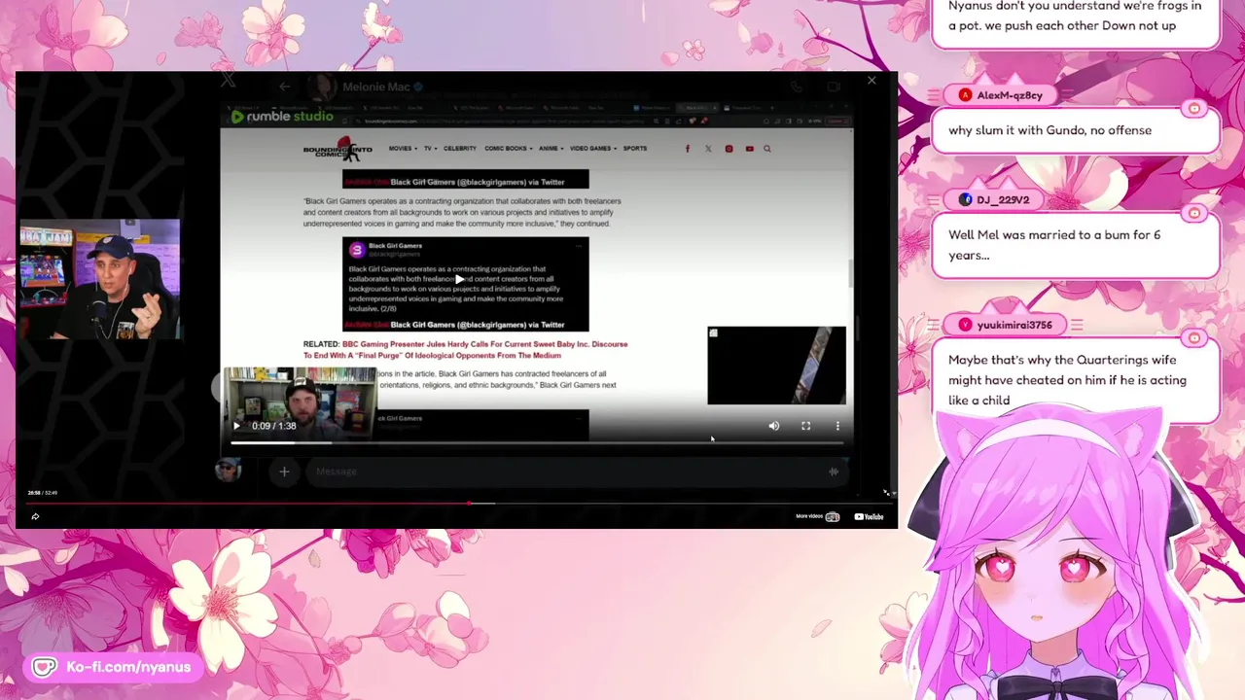Click the message starting 'Maybe that's why the Quarterings wife'
1245x700 pixels.
click(1067, 380)
